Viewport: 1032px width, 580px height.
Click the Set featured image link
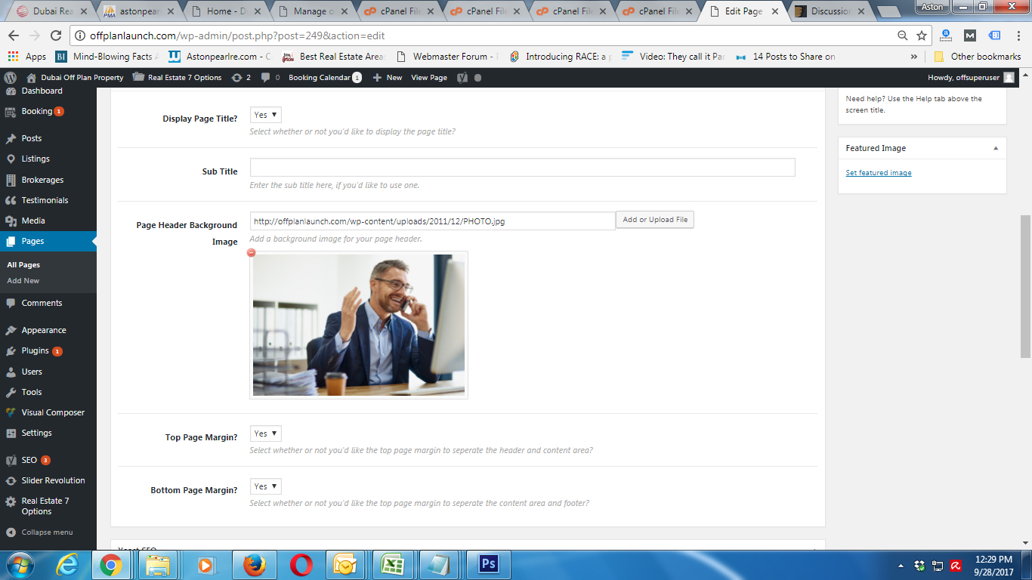click(x=879, y=173)
